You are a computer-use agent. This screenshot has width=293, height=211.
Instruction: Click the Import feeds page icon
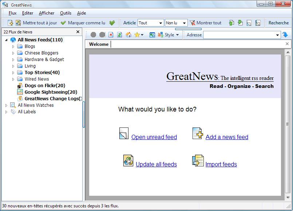[198, 161]
